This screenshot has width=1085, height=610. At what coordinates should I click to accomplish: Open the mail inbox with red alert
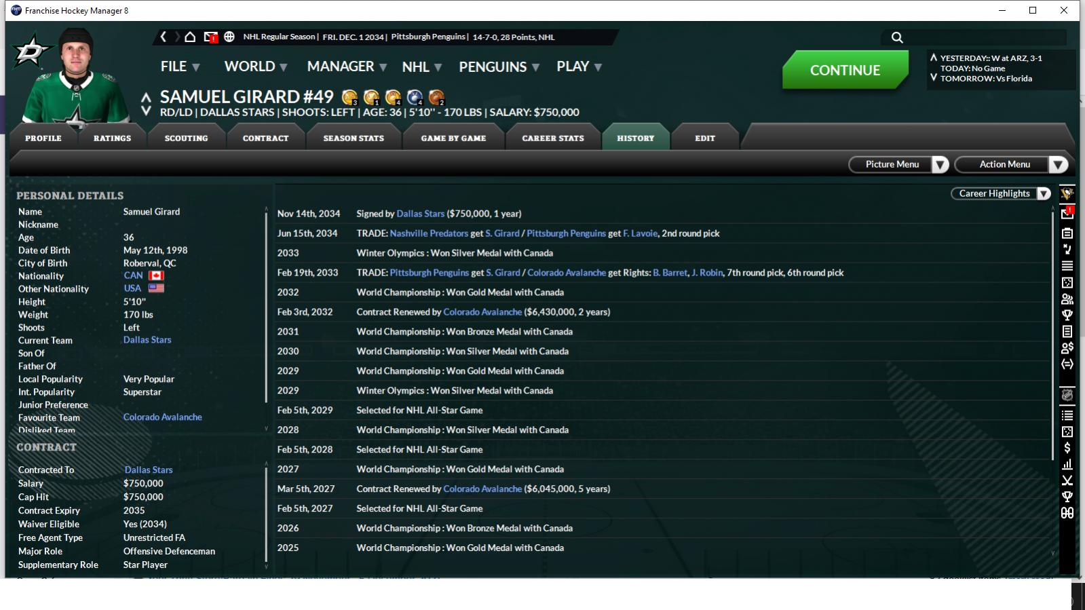pos(211,37)
